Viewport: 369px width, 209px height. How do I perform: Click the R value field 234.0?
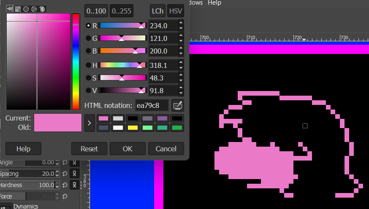point(163,26)
